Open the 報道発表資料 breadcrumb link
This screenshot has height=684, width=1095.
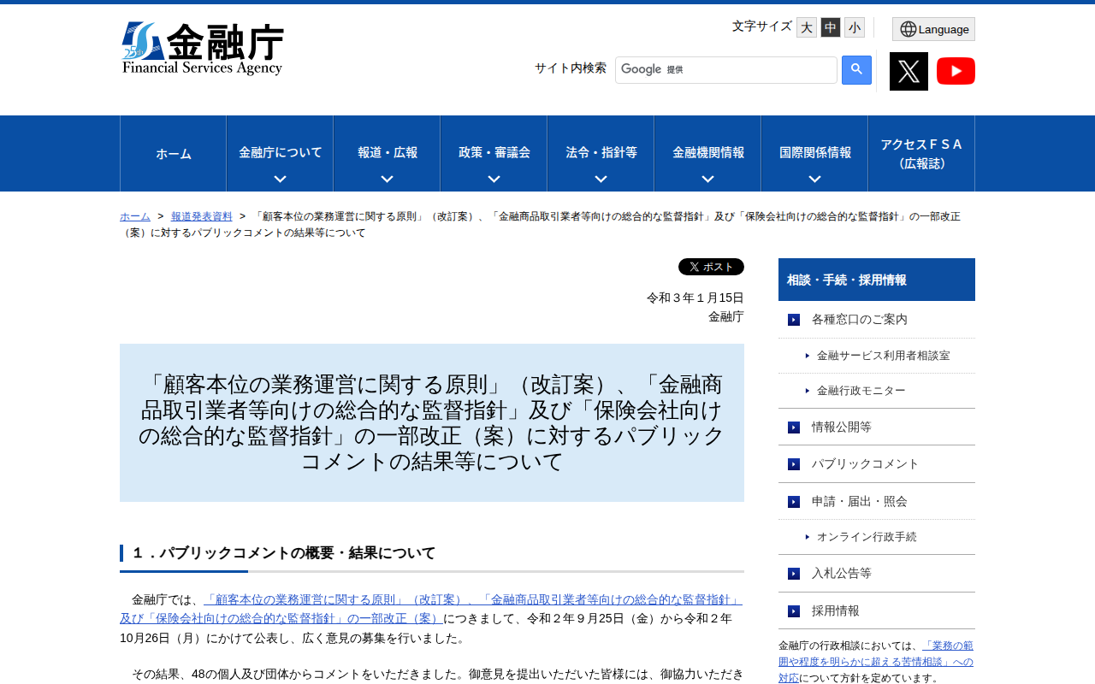coord(200,215)
